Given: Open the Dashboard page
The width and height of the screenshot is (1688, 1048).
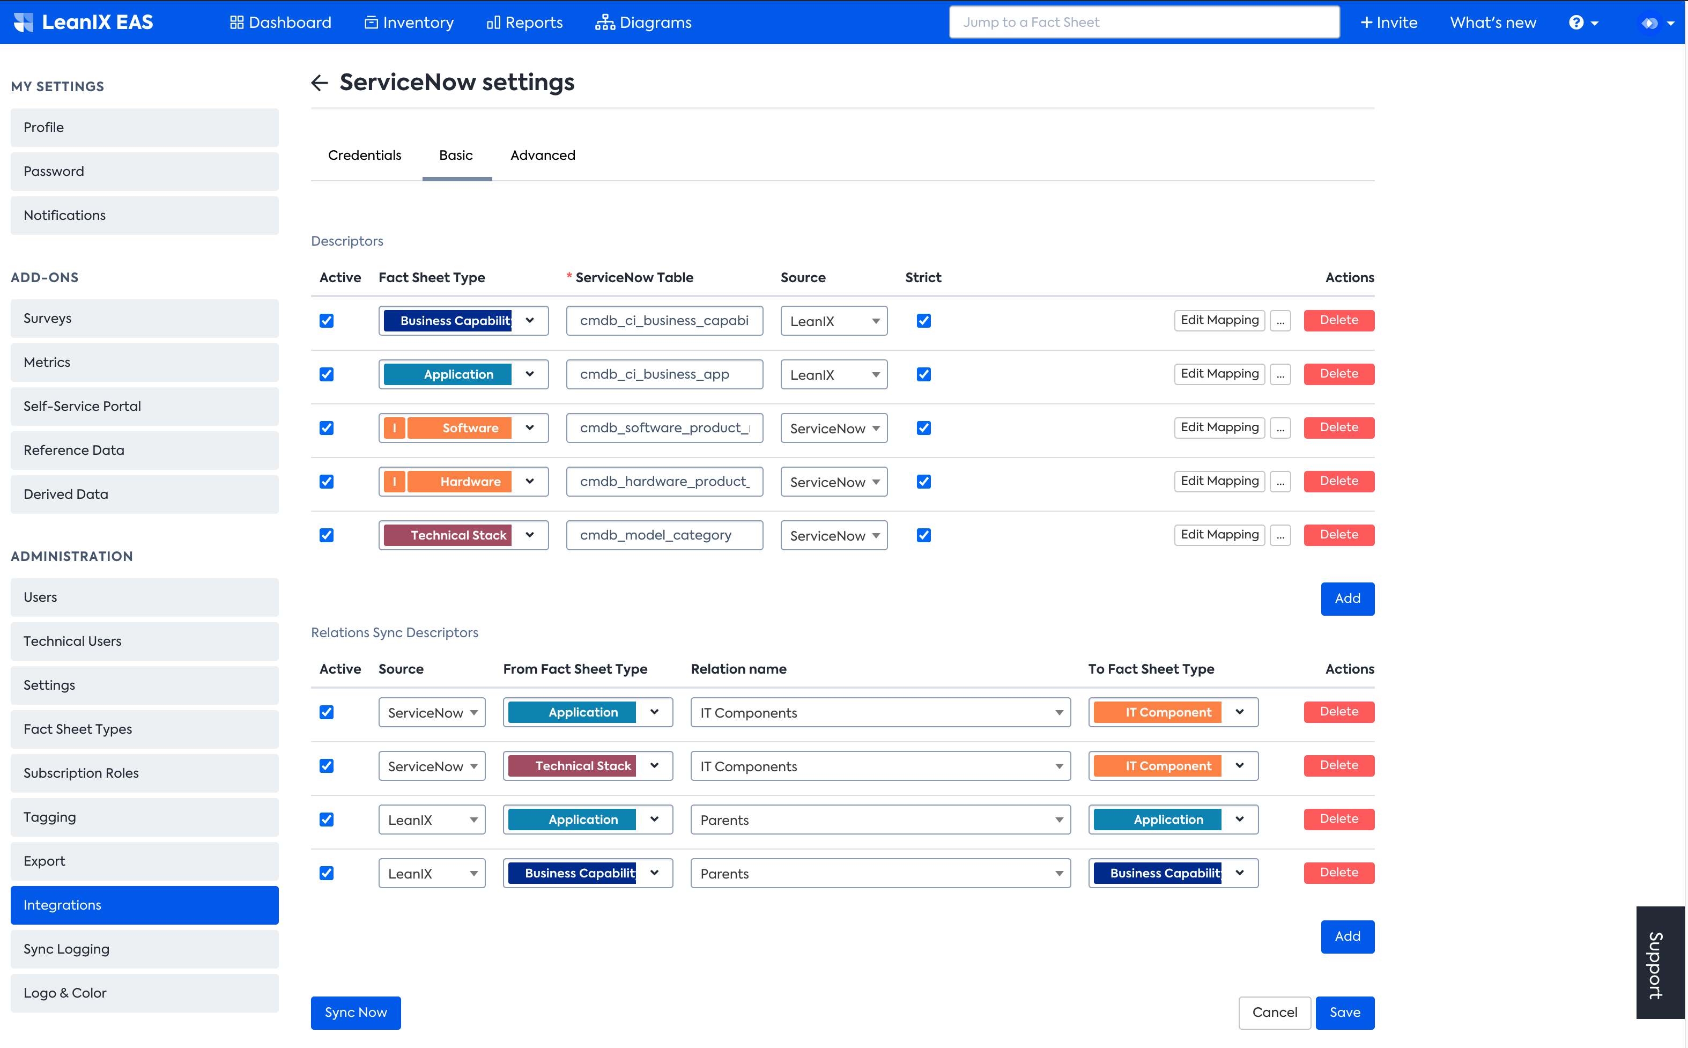Looking at the screenshot, I should click(x=280, y=22).
